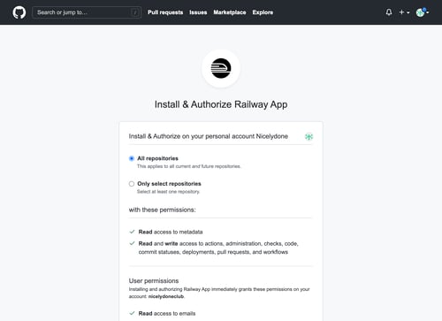Click the 'with these permissions:' label
Viewport: 442px width, 321px height.
(x=162, y=210)
